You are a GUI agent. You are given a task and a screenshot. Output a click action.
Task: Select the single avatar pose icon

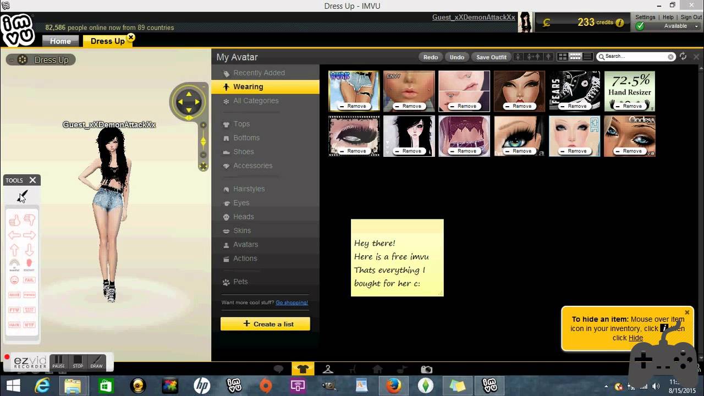pyautogui.click(x=519, y=57)
